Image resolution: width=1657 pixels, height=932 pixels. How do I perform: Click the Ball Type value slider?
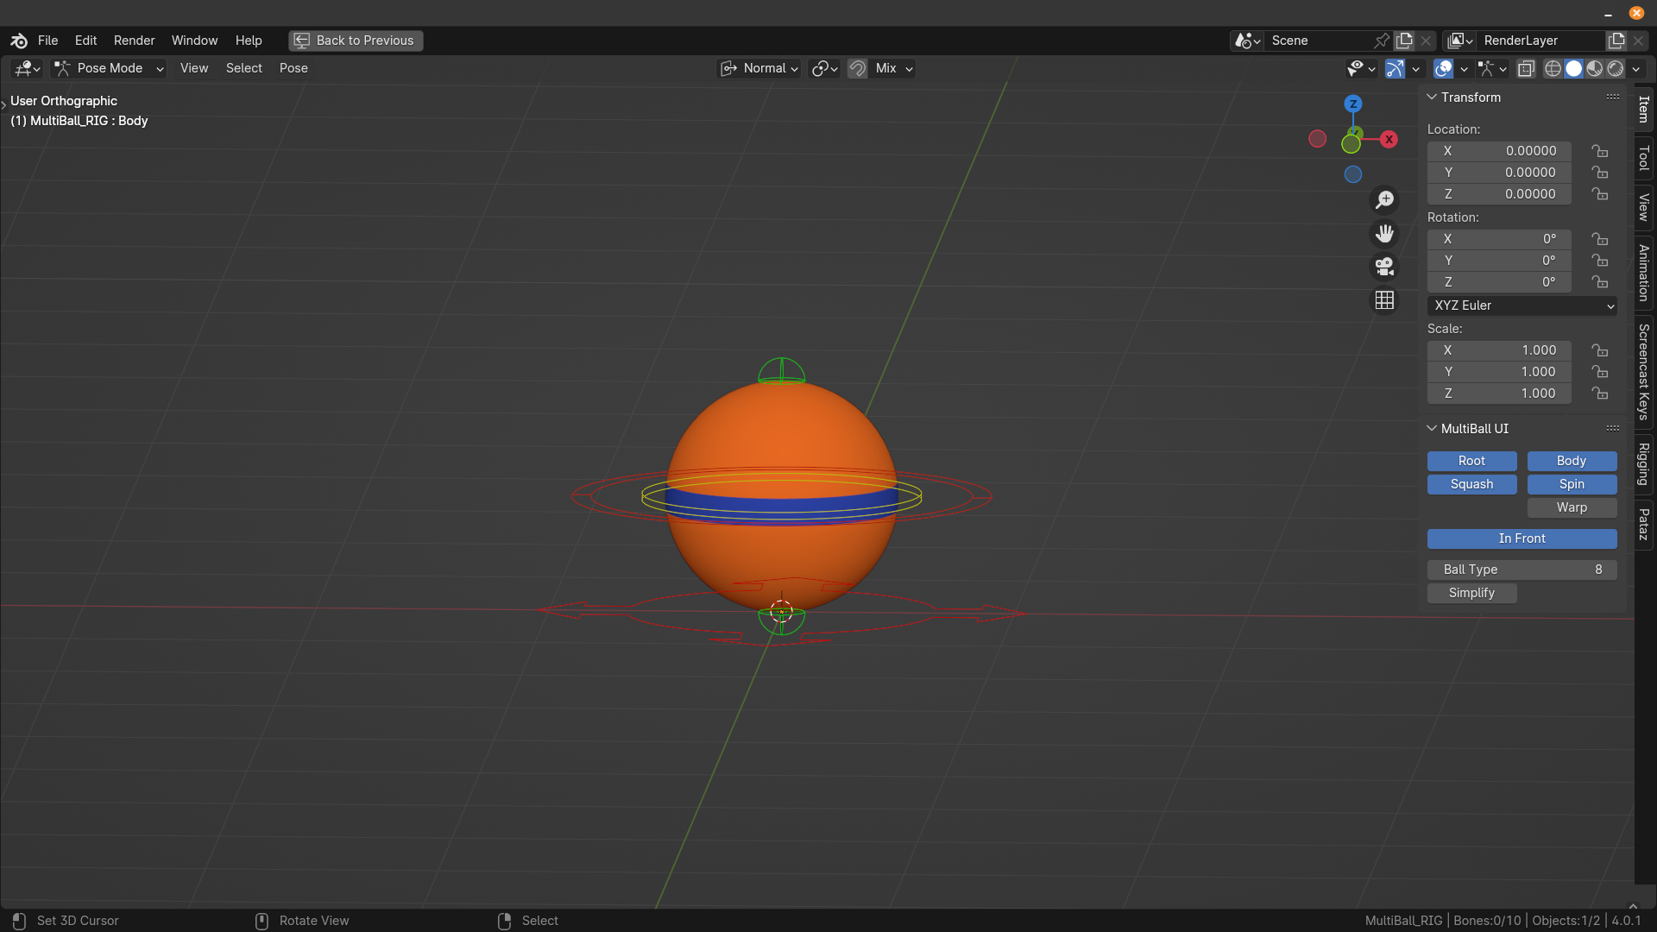point(1521,570)
